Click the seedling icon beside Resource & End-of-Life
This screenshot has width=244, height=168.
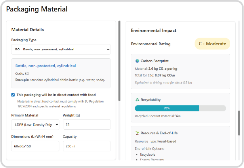pos(137,133)
